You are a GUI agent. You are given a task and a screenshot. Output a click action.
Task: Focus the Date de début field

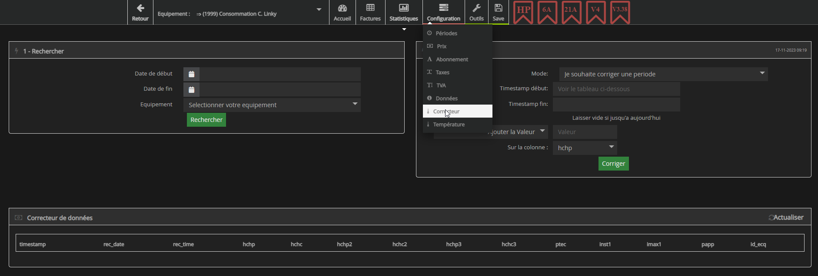(x=280, y=74)
